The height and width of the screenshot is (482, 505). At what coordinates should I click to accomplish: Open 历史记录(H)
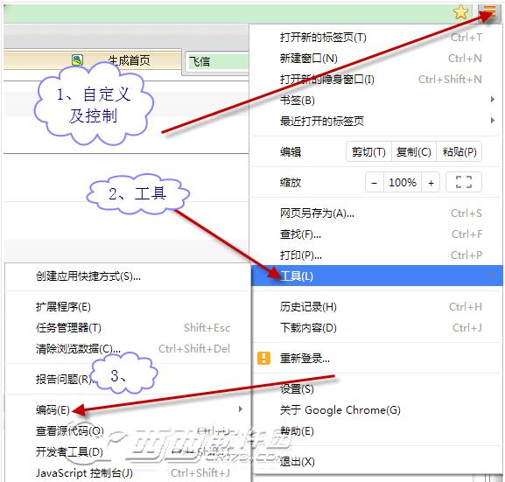[x=376, y=307]
